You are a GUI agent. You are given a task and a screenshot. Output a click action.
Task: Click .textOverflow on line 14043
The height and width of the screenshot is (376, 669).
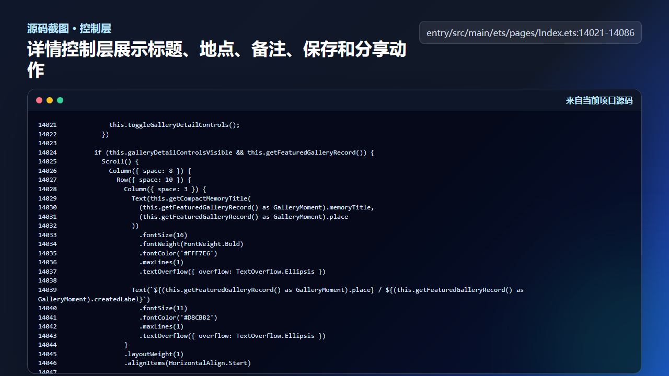(x=233, y=336)
